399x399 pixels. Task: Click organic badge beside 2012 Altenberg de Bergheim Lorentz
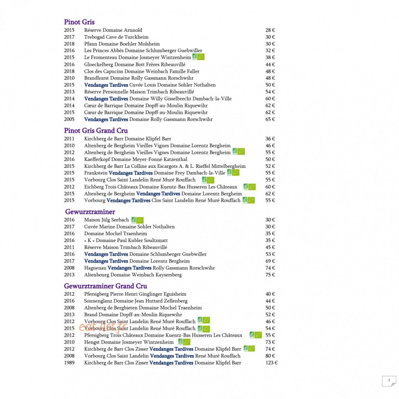coord(239,152)
